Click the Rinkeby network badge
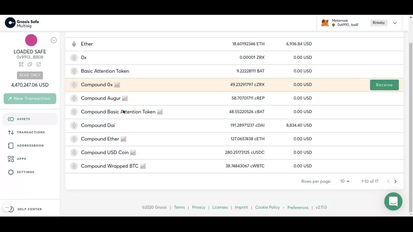The width and height of the screenshot is (413, 232). point(379,23)
